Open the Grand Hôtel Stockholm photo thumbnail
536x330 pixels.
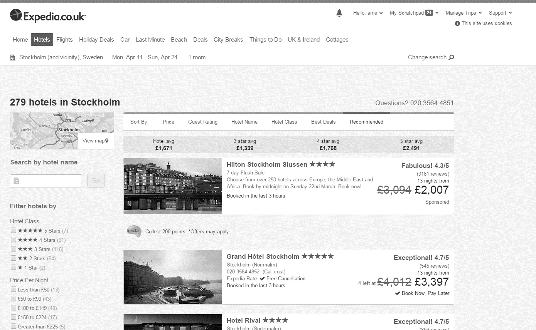[173, 277]
